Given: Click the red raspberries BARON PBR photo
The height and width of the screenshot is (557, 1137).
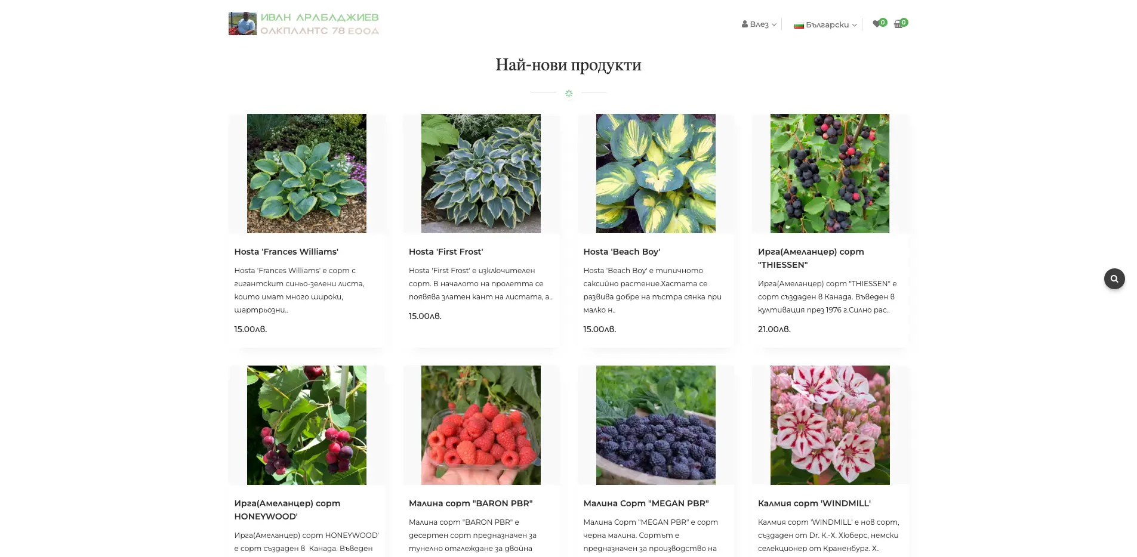Looking at the screenshot, I should pos(481,425).
